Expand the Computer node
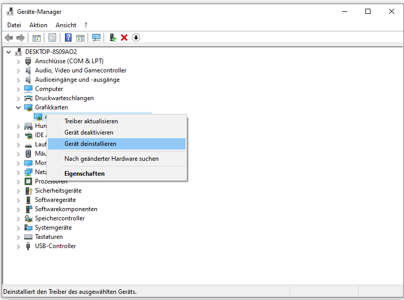Image resolution: width=404 pixels, height=300 pixels. point(19,89)
